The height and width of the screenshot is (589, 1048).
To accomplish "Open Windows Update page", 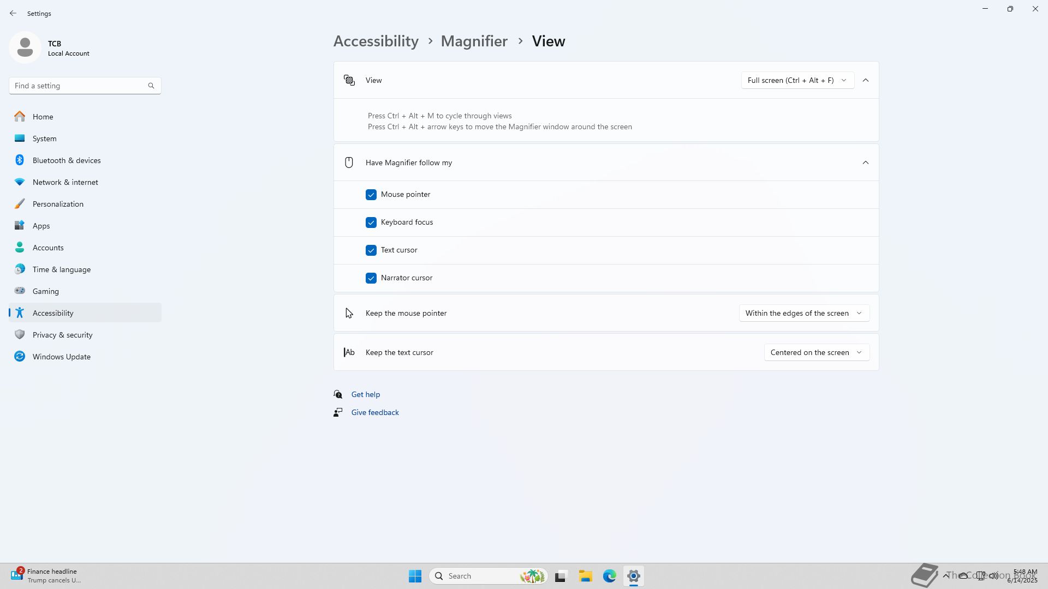I will click(x=61, y=357).
